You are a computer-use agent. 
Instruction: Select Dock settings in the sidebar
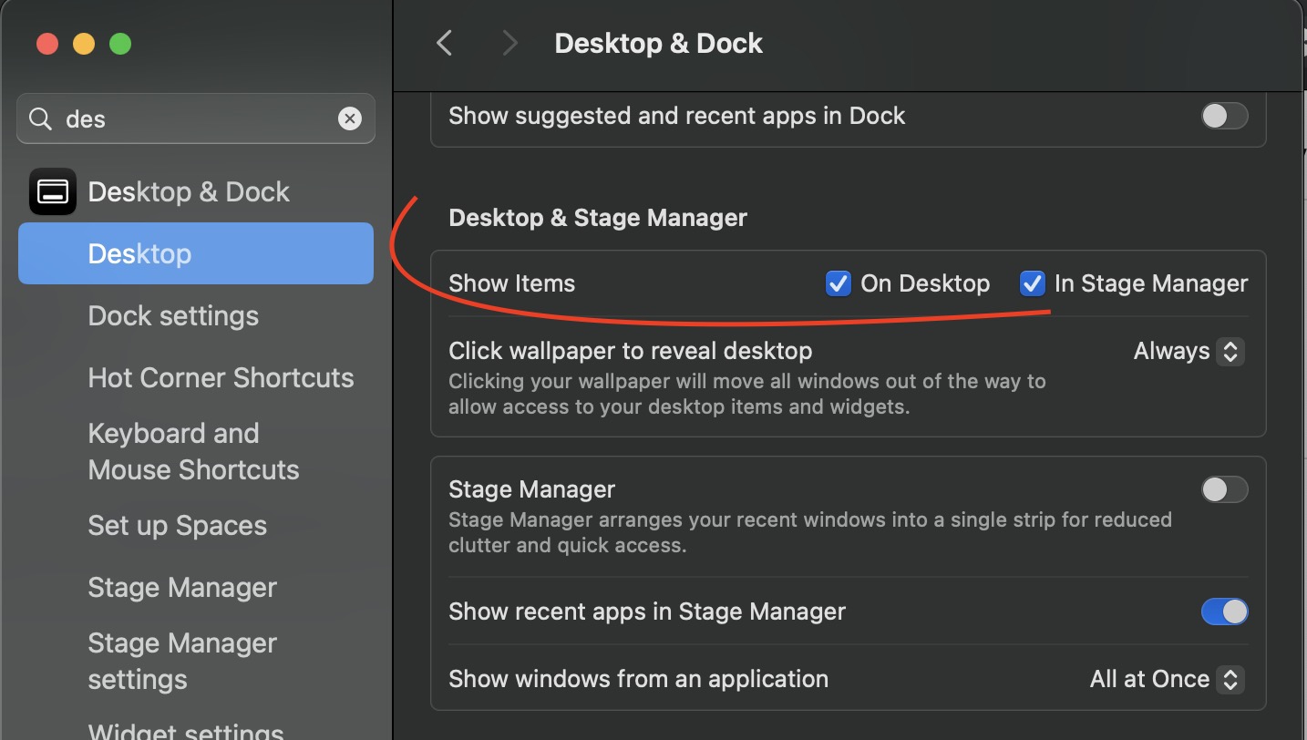[x=173, y=316]
